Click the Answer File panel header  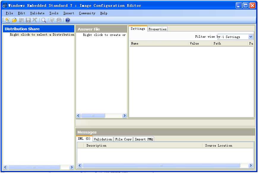coord(102,29)
